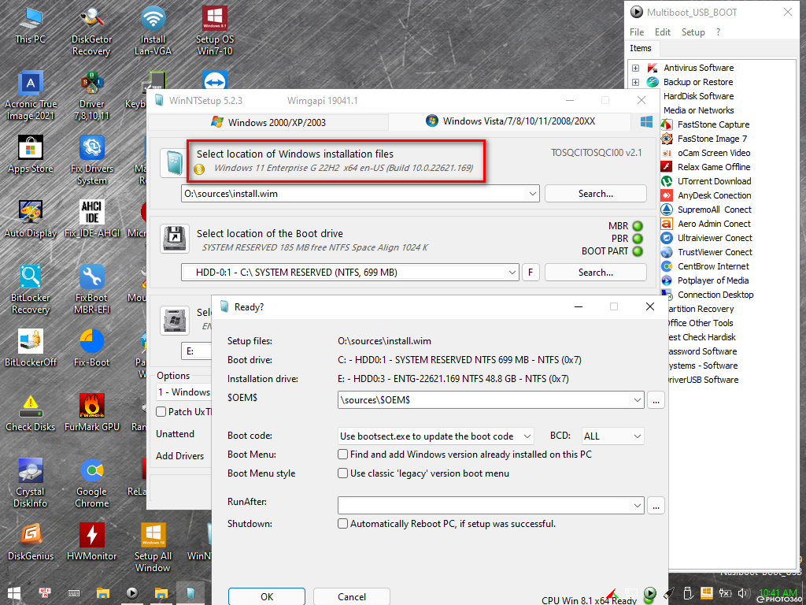Switch to Windows 2000/XP/2003 tab

coord(268,122)
